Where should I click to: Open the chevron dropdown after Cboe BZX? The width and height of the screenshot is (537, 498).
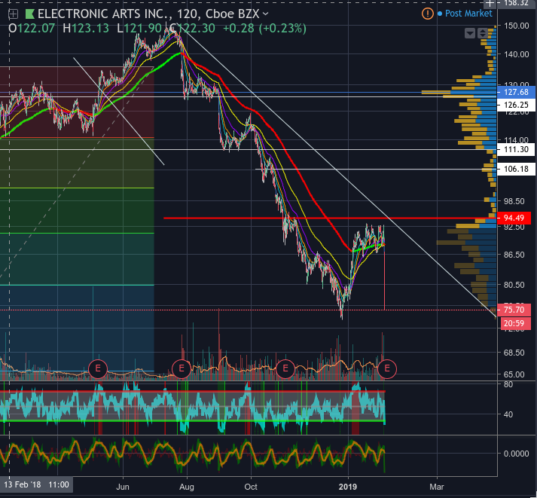[265, 14]
